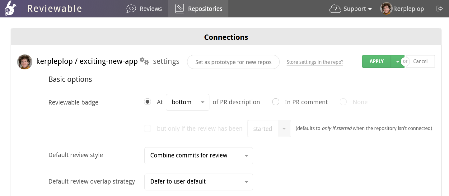Select the In PR comment radio button
This screenshot has height=196, width=449.
click(x=276, y=102)
